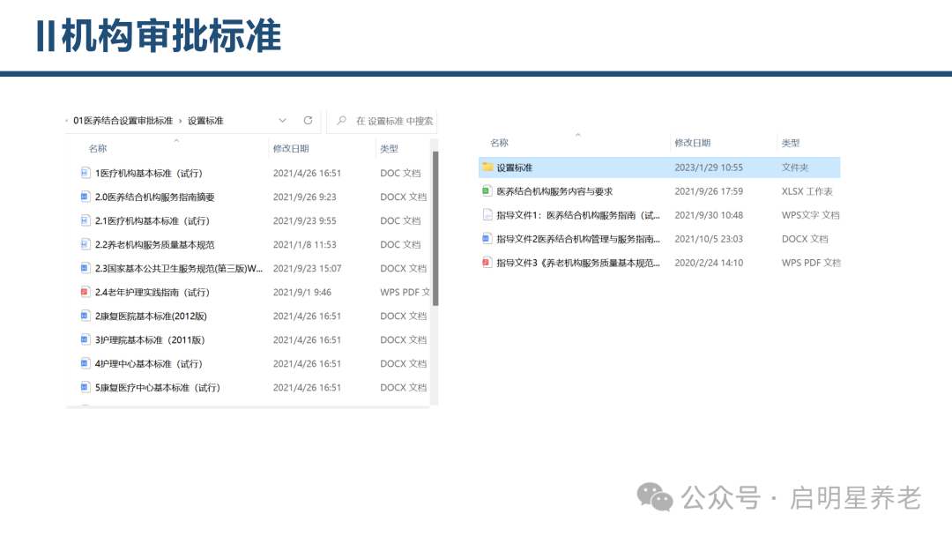Click the refresh icon in the address bar

coord(308,120)
